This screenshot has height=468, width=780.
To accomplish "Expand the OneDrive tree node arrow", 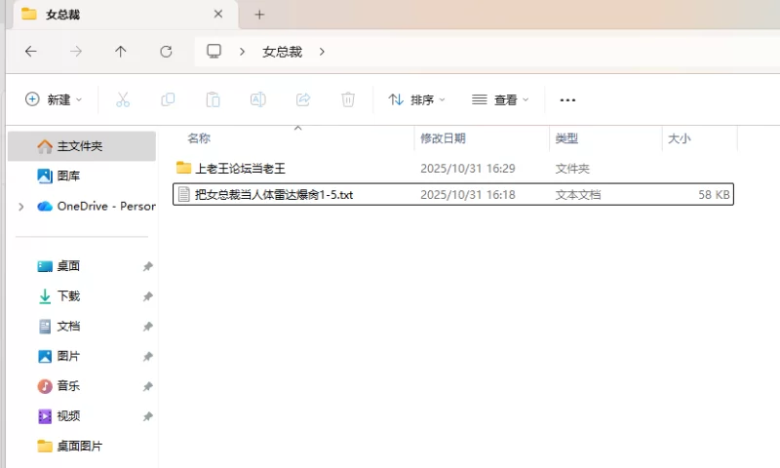I will (20, 207).
